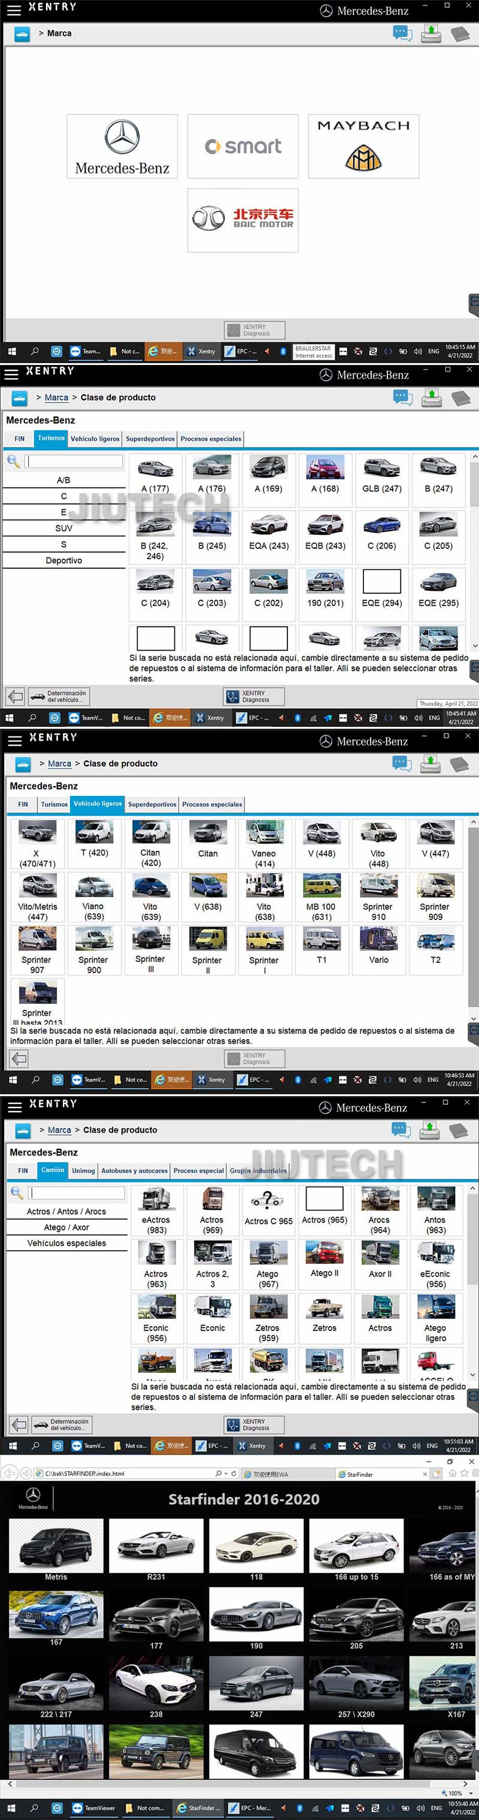Select the EQB (243) vehicle icon
The image size is (479, 1820).
point(325,532)
